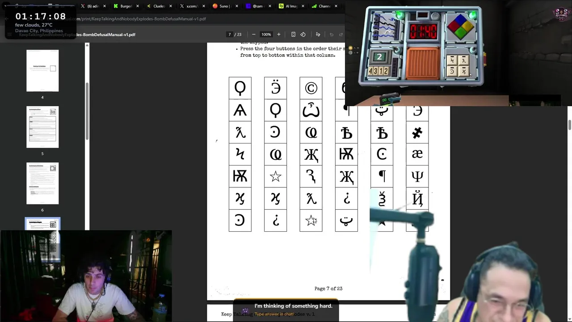Close the Suno tab
Viewport: 572px width, 322px height.
pyautogui.click(x=237, y=6)
